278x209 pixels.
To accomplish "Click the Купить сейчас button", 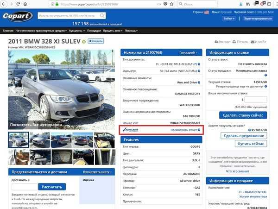I will coord(251,144).
